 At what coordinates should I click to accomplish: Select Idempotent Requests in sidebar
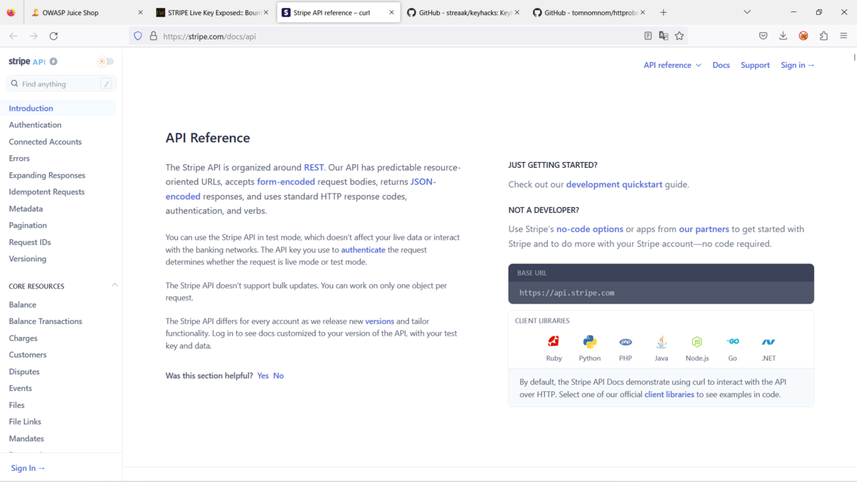(x=46, y=191)
